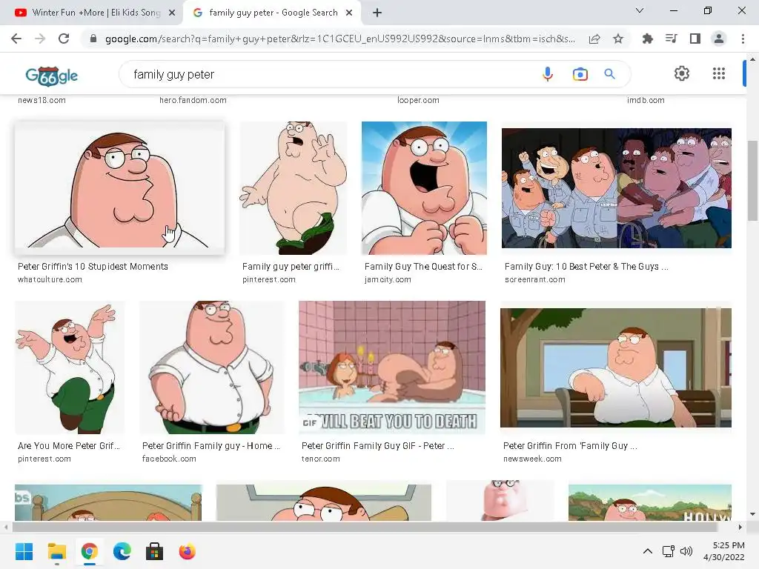Viewport: 759px width, 569px height.
Task: Share this page icon in address bar
Action: tap(594, 39)
